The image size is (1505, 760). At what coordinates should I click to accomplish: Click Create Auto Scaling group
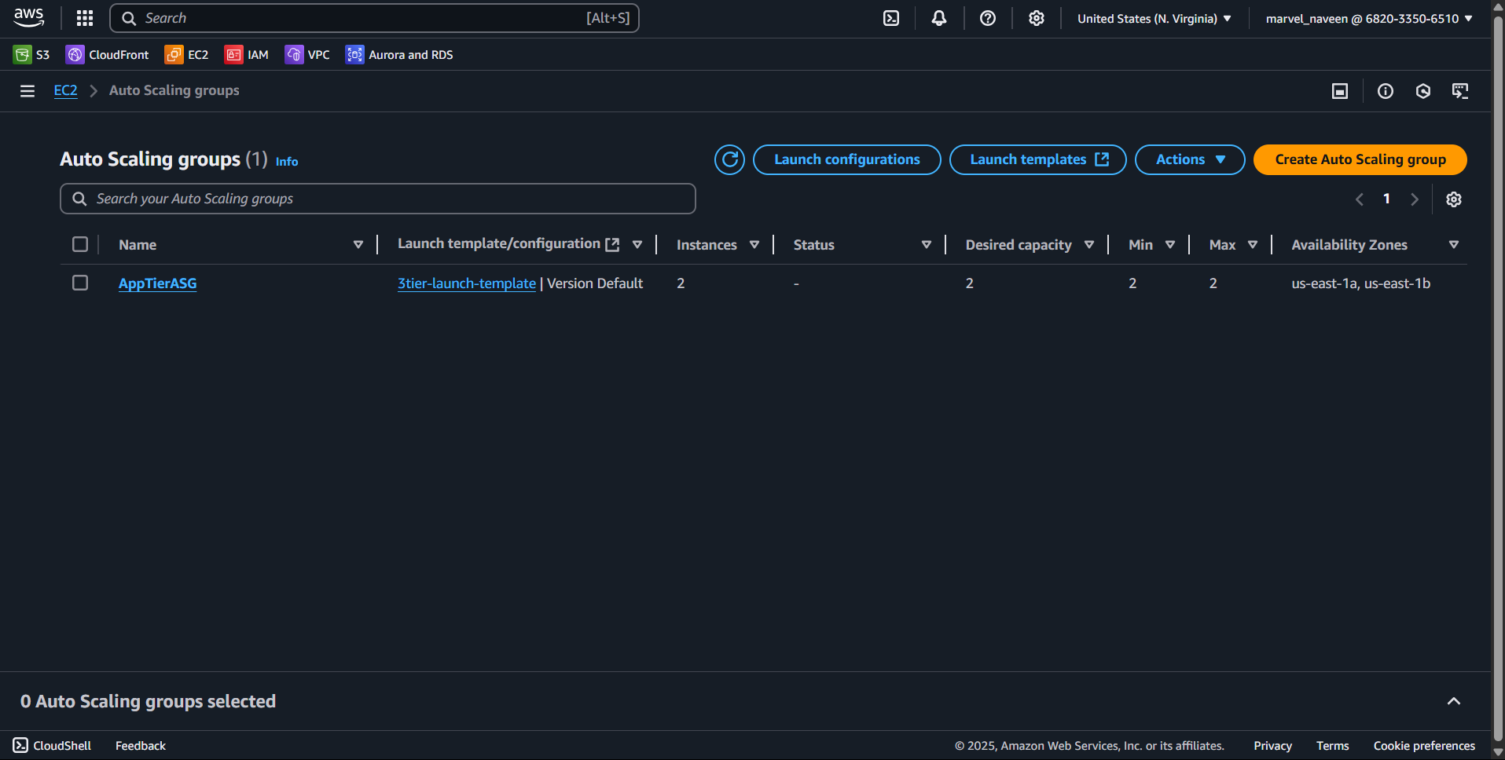pyautogui.click(x=1360, y=159)
